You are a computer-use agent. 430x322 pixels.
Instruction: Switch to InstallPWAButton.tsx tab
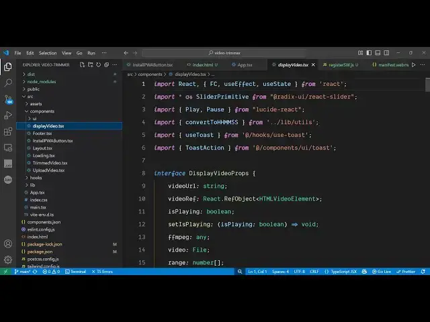coord(150,65)
